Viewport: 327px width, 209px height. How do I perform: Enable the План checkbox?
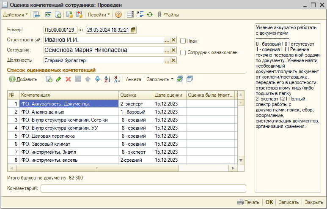[x=183, y=41]
